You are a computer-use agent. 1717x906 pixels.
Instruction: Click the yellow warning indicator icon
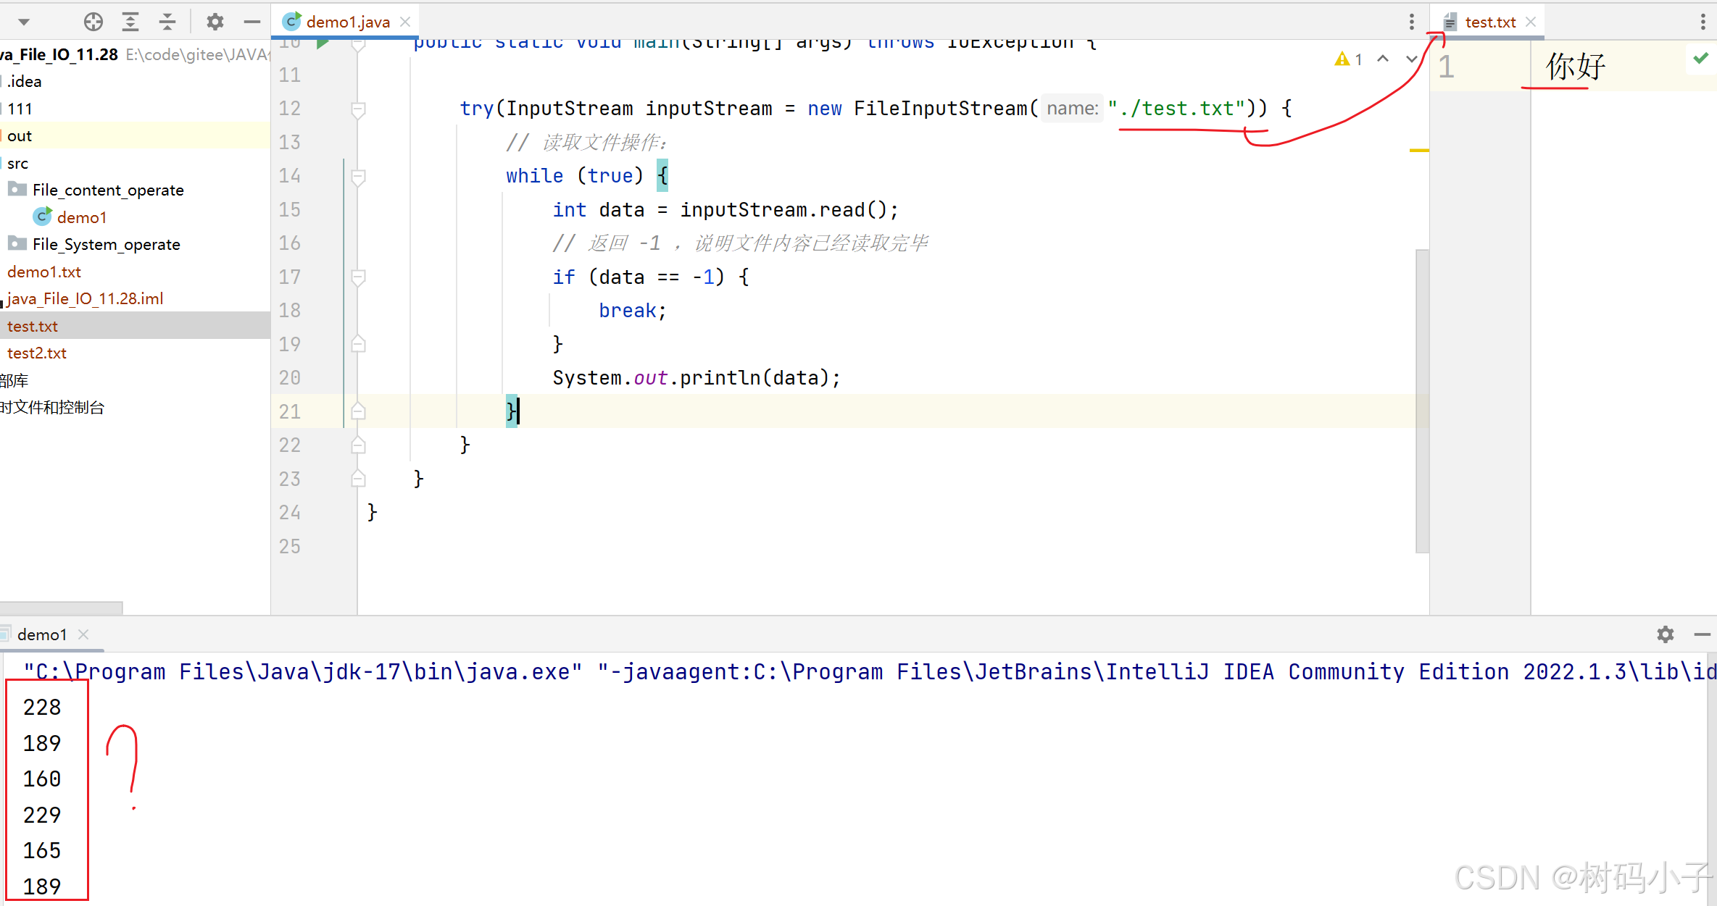[1342, 59]
